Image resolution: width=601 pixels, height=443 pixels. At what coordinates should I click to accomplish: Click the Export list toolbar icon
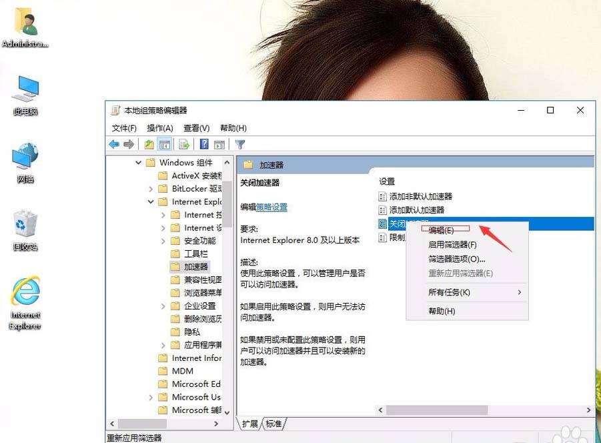tap(184, 145)
